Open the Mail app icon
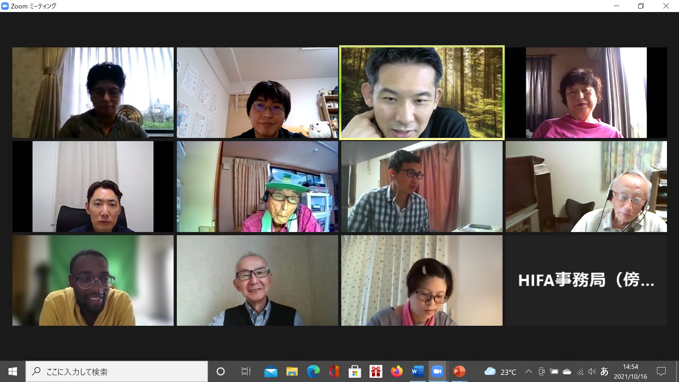This screenshot has height=382, width=679. (x=271, y=371)
